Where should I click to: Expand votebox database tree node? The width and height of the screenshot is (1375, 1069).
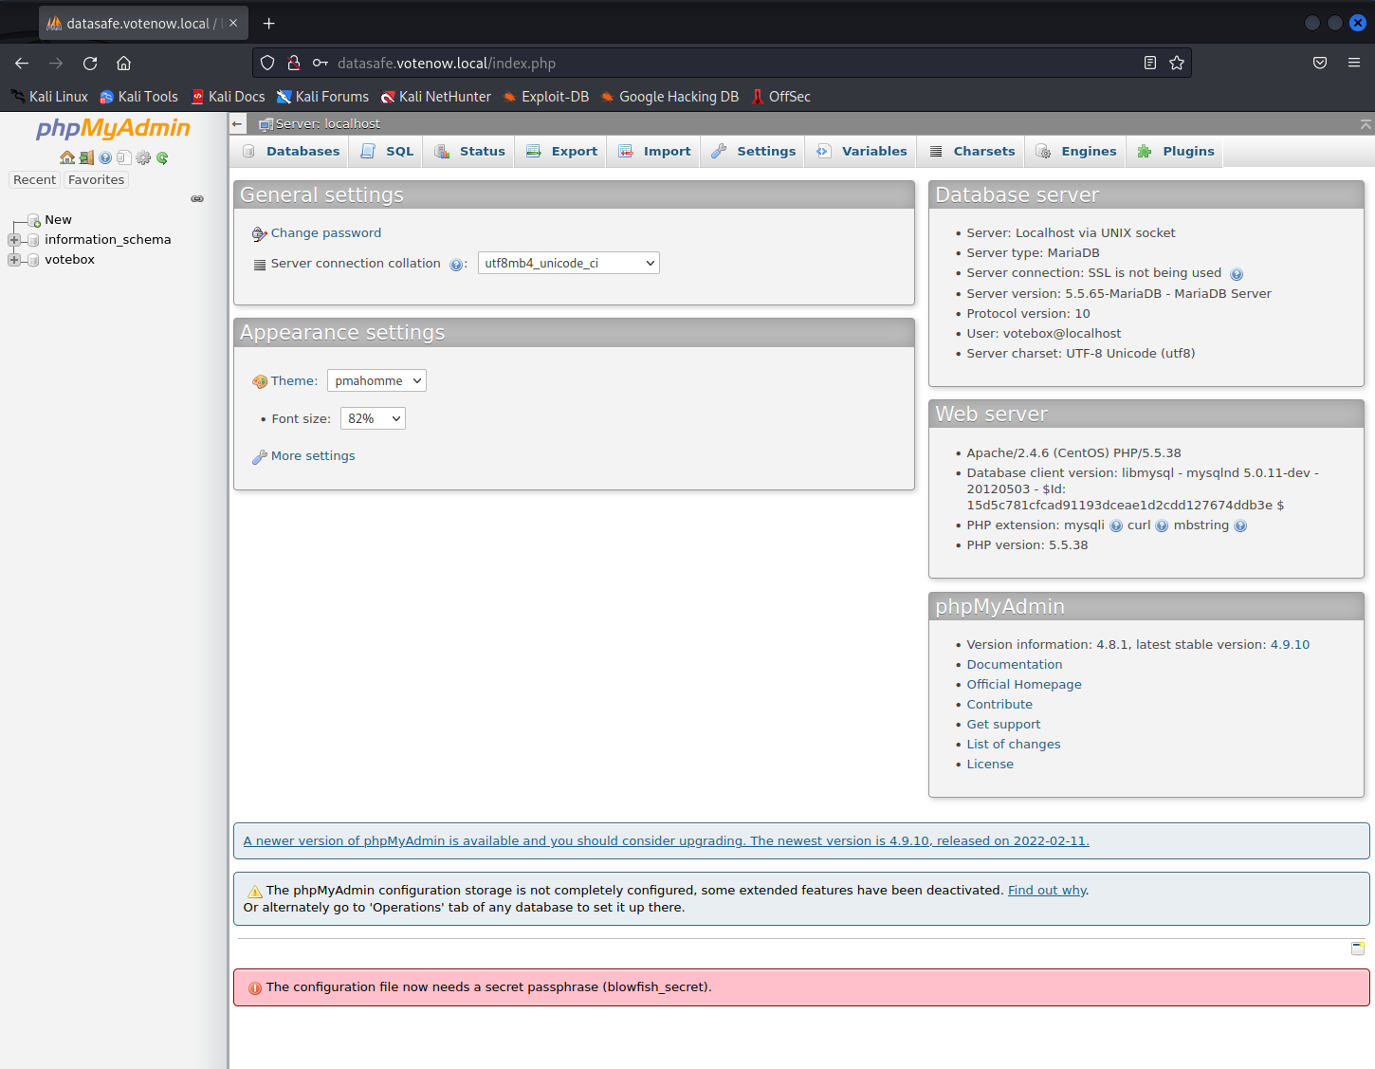tap(14, 260)
